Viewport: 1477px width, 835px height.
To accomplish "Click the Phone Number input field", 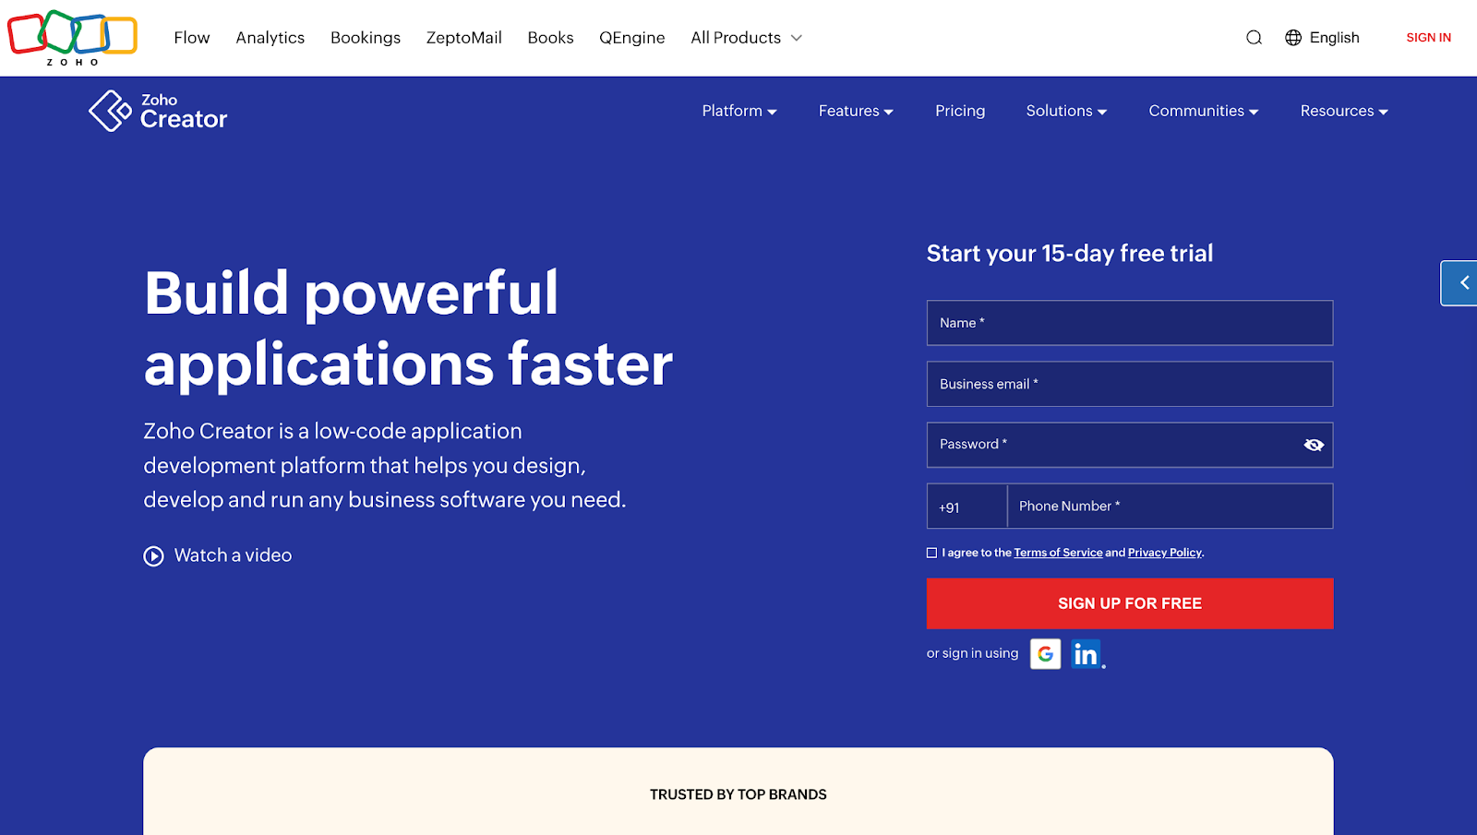I will pos(1170,506).
